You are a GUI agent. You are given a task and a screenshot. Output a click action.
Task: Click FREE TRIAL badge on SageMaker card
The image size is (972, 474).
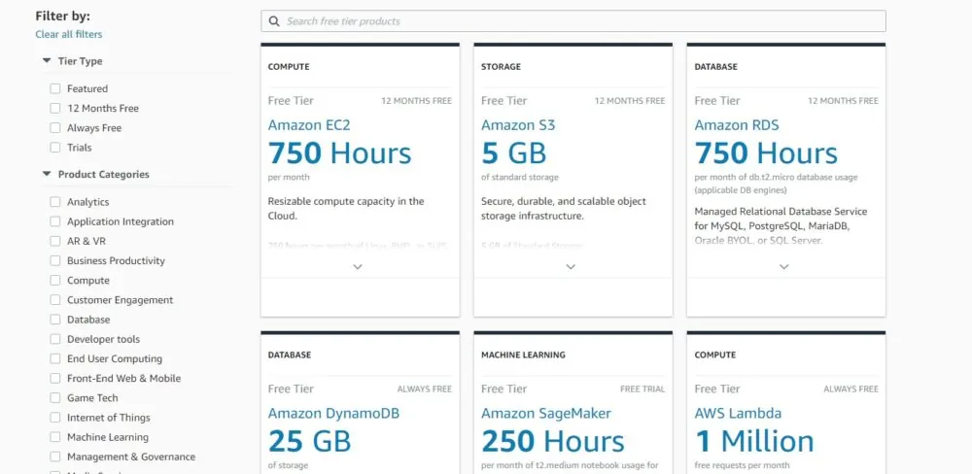[642, 389]
